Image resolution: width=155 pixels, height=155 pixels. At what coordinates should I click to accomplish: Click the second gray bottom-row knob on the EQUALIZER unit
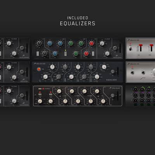pyautogui.click(x=84, y=77)
